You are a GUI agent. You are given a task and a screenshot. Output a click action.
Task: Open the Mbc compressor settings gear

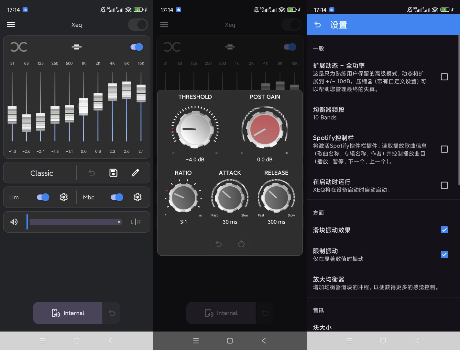coord(137,197)
